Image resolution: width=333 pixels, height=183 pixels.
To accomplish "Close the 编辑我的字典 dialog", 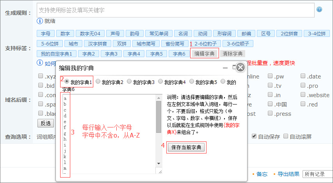I will click(x=240, y=67).
